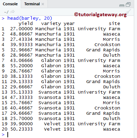Click yield value 35.13333
The height and width of the screenshot is (138, 137).
click(x=21, y=92)
